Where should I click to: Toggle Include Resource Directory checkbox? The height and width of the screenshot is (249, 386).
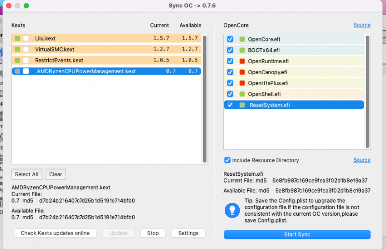(227, 160)
